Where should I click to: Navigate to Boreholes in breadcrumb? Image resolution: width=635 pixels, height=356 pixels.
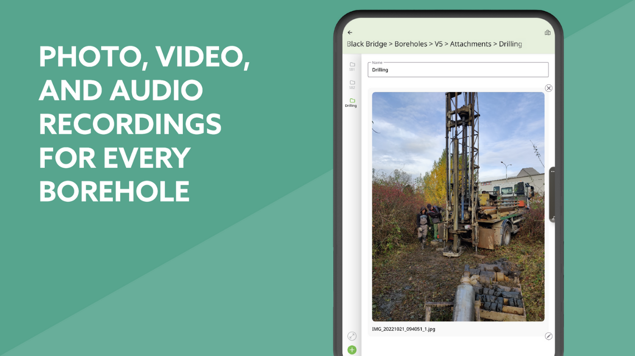click(x=410, y=44)
